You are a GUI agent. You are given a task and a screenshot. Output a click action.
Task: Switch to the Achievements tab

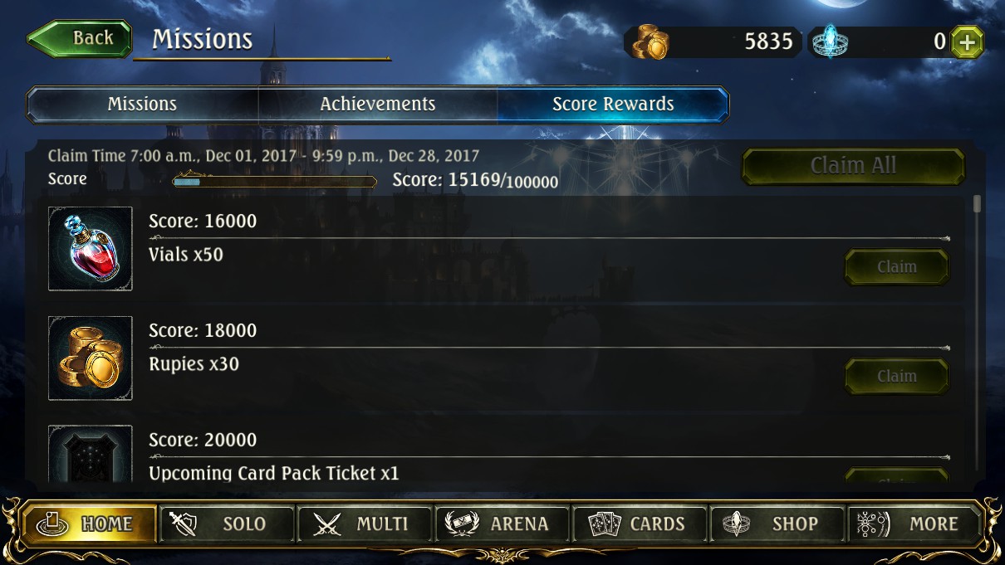[x=378, y=105]
